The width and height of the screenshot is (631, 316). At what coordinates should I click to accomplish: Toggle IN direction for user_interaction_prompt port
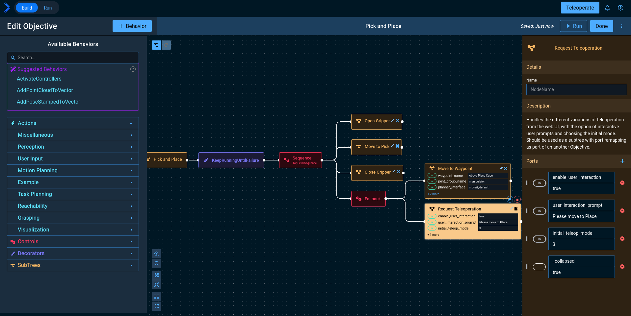tap(539, 211)
